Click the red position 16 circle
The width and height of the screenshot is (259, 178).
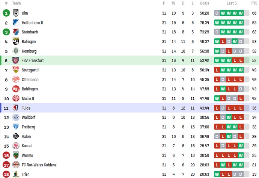click(6, 155)
